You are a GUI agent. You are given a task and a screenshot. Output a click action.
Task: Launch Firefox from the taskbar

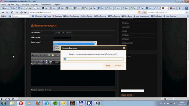(38, 103)
